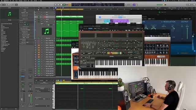Toggle power button of orange synth plugin window
Viewport: 196px width, 110px height.
click(73, 44)
